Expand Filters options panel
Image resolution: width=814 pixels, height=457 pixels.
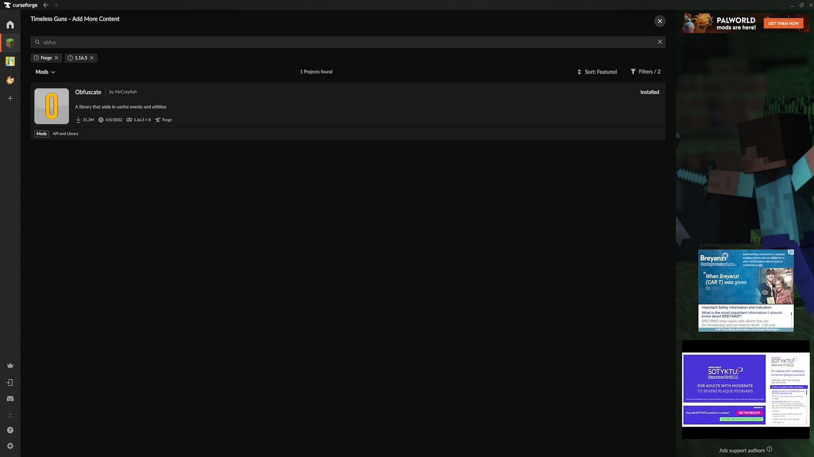(x=645, y=72)
